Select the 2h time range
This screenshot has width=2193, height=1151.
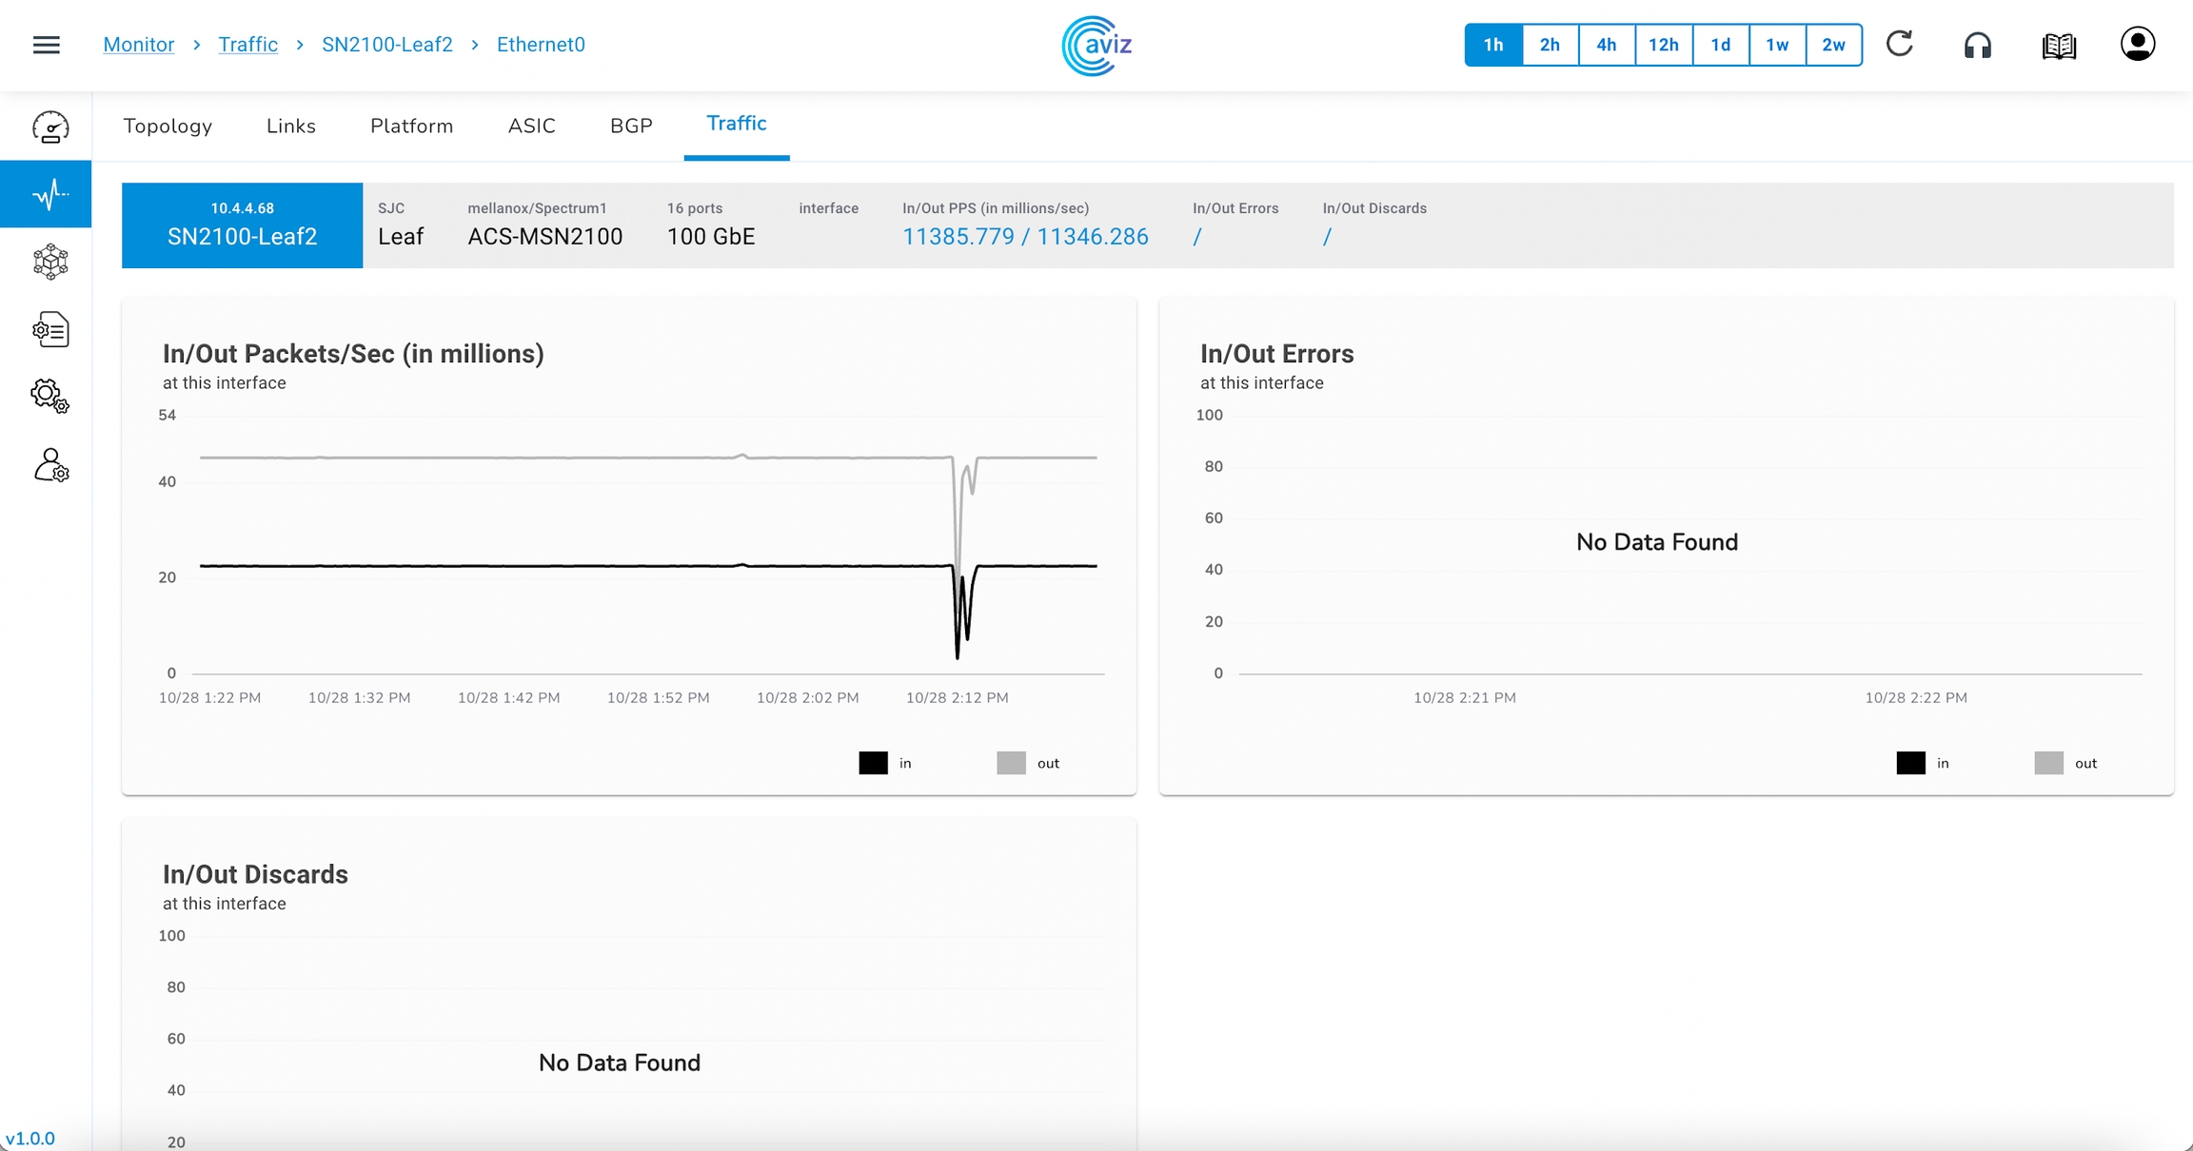[x=1550, y=45]
